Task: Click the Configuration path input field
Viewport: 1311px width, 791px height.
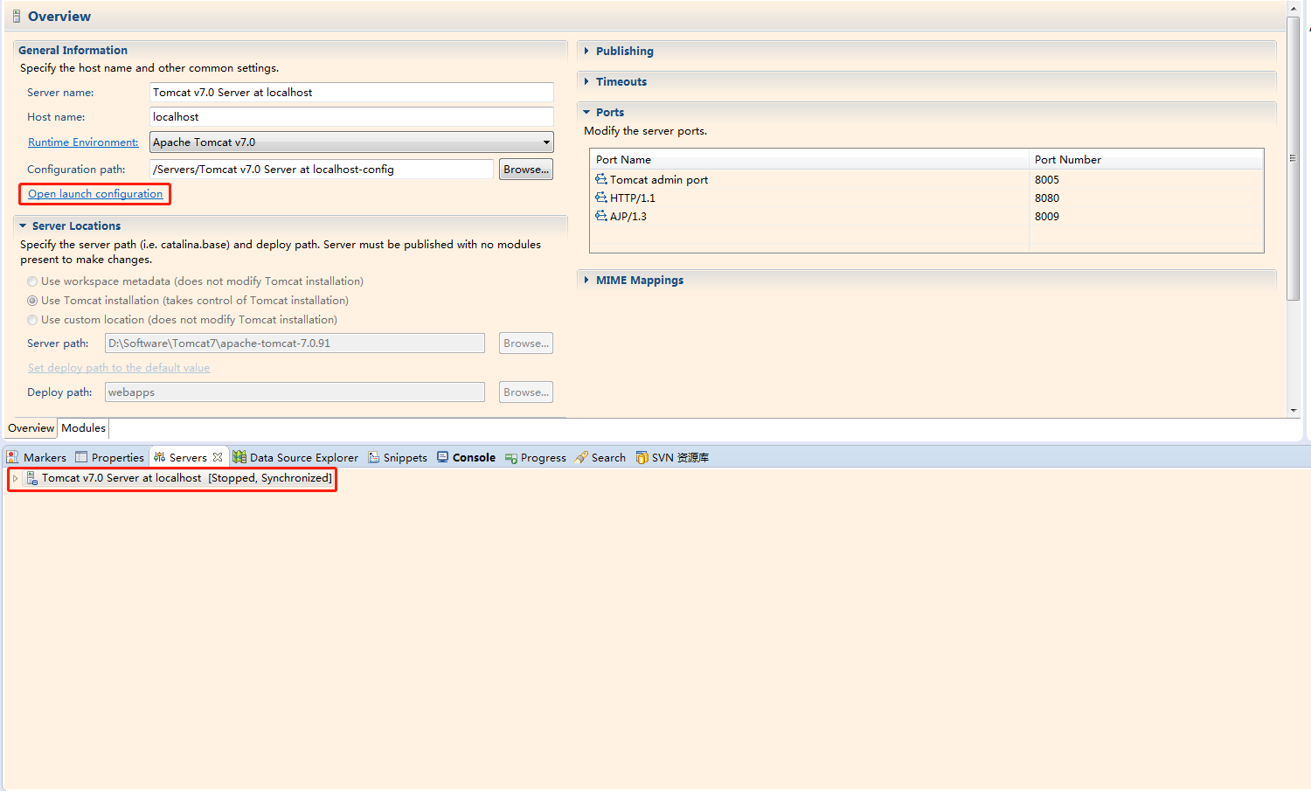Action: (322, 170)
